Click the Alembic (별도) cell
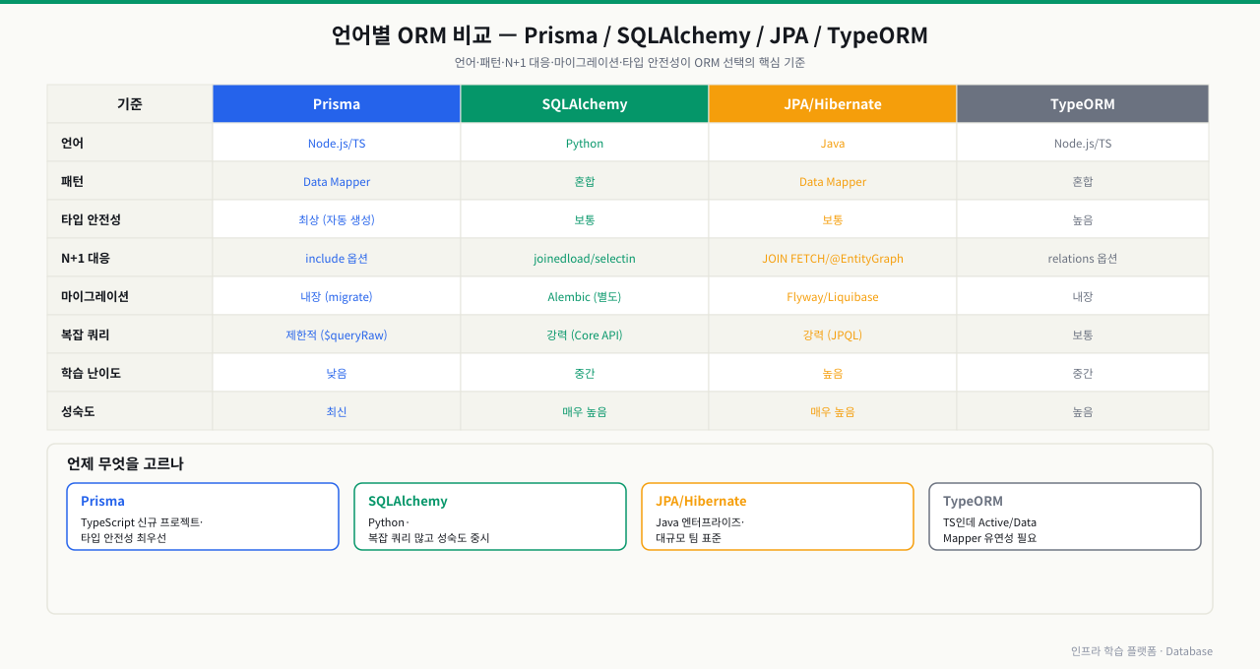 [x=585, y=296]
